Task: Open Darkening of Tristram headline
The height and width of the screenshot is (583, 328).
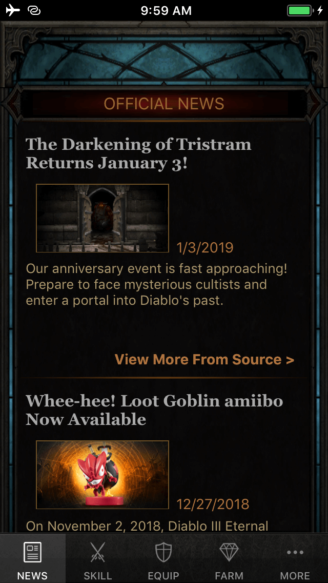Action: pos(138,153)
